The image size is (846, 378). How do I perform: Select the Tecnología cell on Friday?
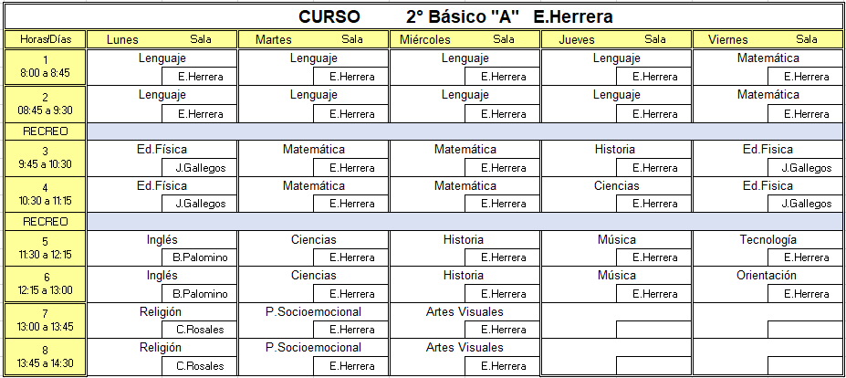coord(768,240)
